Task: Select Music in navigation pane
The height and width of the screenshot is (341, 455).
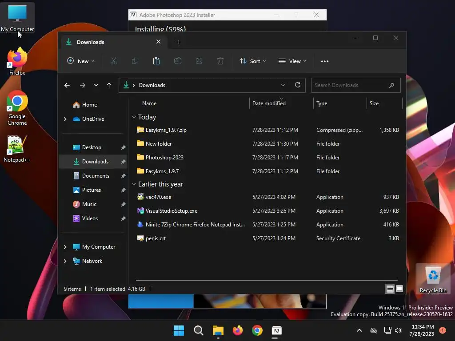Action: pyautogui.click(x=93, y=204)
